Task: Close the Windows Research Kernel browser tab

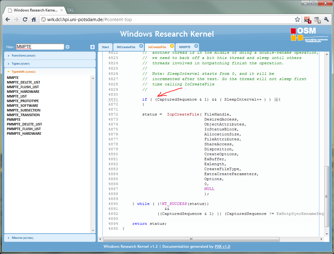Action: point(62,10)
